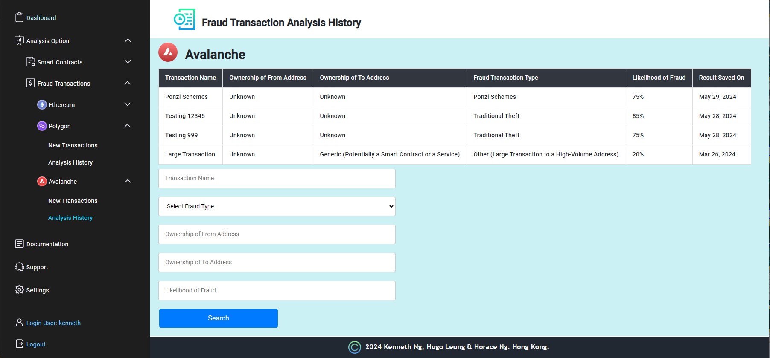Click the Polygon logo icon in sidebar
Image resolution: width=770 pixels, height=358 pixels.
click(x=42, y=126)
